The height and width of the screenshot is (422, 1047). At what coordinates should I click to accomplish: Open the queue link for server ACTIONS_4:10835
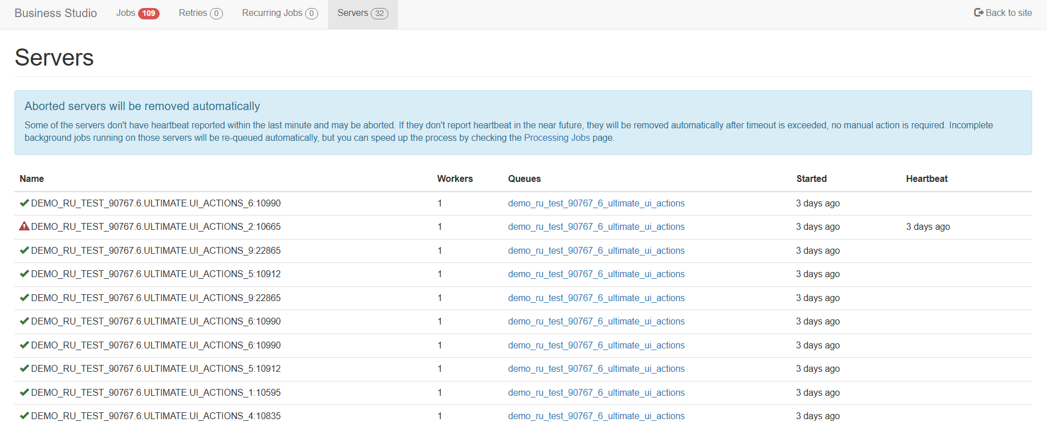tap(596, 416)
